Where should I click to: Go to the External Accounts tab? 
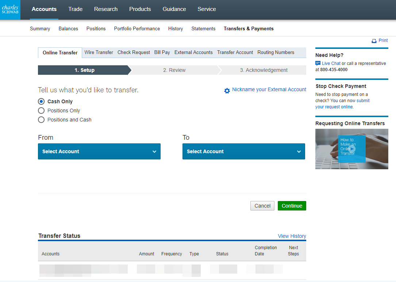[193, 52]
